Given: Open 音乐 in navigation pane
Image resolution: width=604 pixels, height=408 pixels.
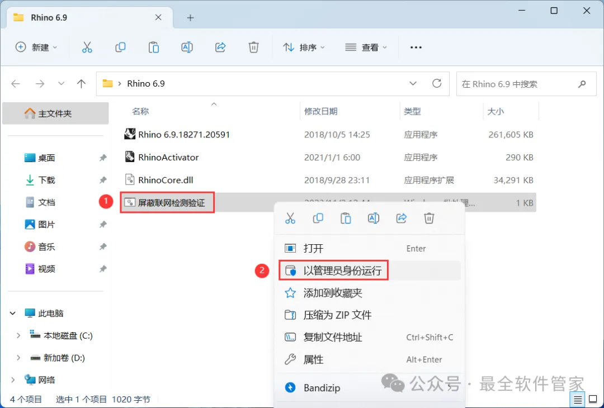Looking at the screenshot, I should coord(46,246).
